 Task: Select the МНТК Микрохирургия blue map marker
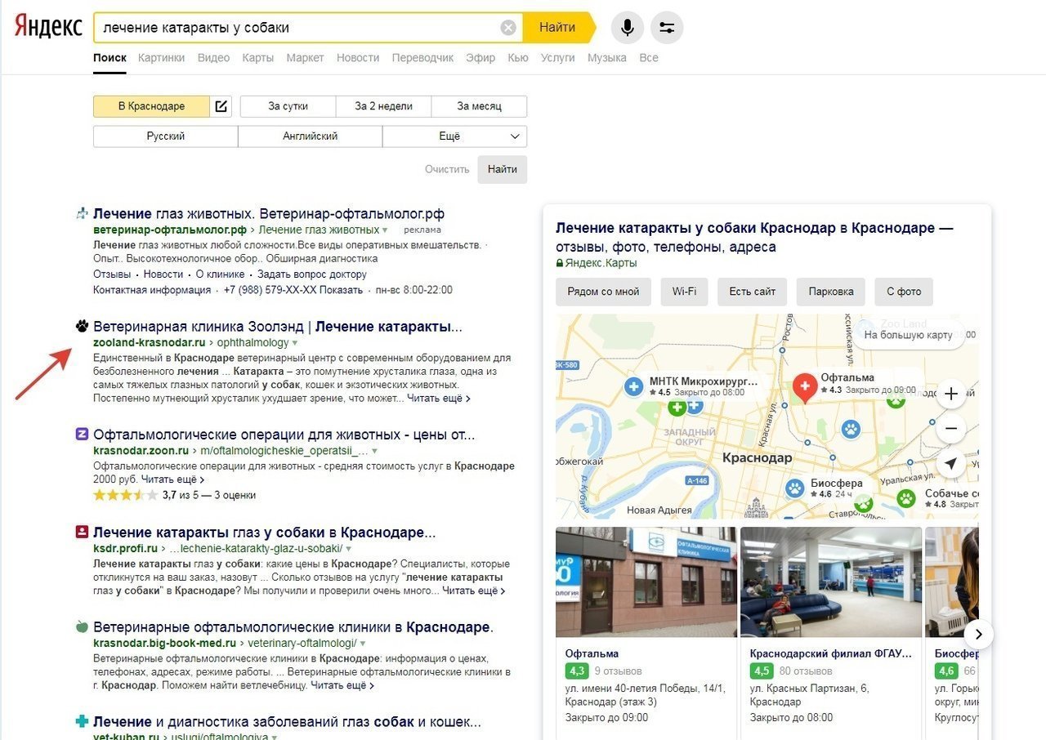(x=633, y=386)
